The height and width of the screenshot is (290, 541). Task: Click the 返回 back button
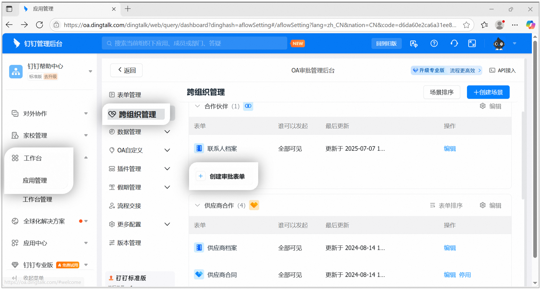coord(126,70)
